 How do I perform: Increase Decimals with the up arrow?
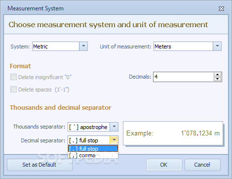[x=217, y=75]
